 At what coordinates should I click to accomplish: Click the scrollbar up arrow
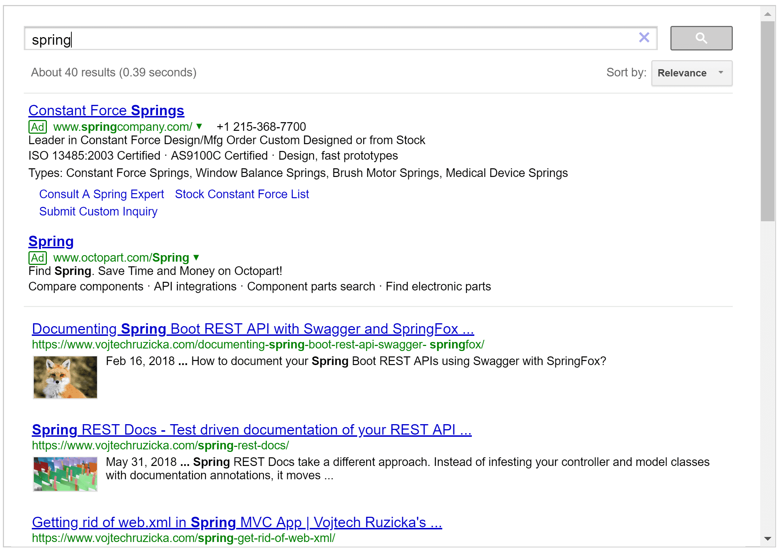coord(767,14)
